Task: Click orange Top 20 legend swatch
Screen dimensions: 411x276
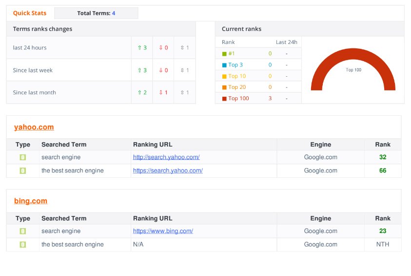Action: [224, 87]
